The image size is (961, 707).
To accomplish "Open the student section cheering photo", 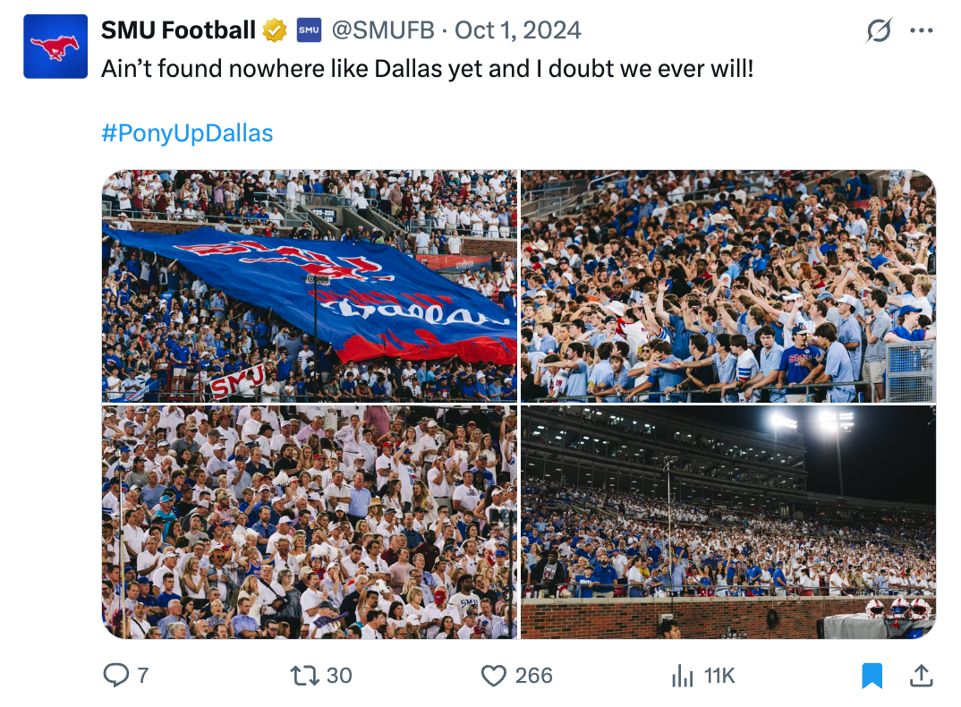I will pyautogui.click(x=728, y=285).
